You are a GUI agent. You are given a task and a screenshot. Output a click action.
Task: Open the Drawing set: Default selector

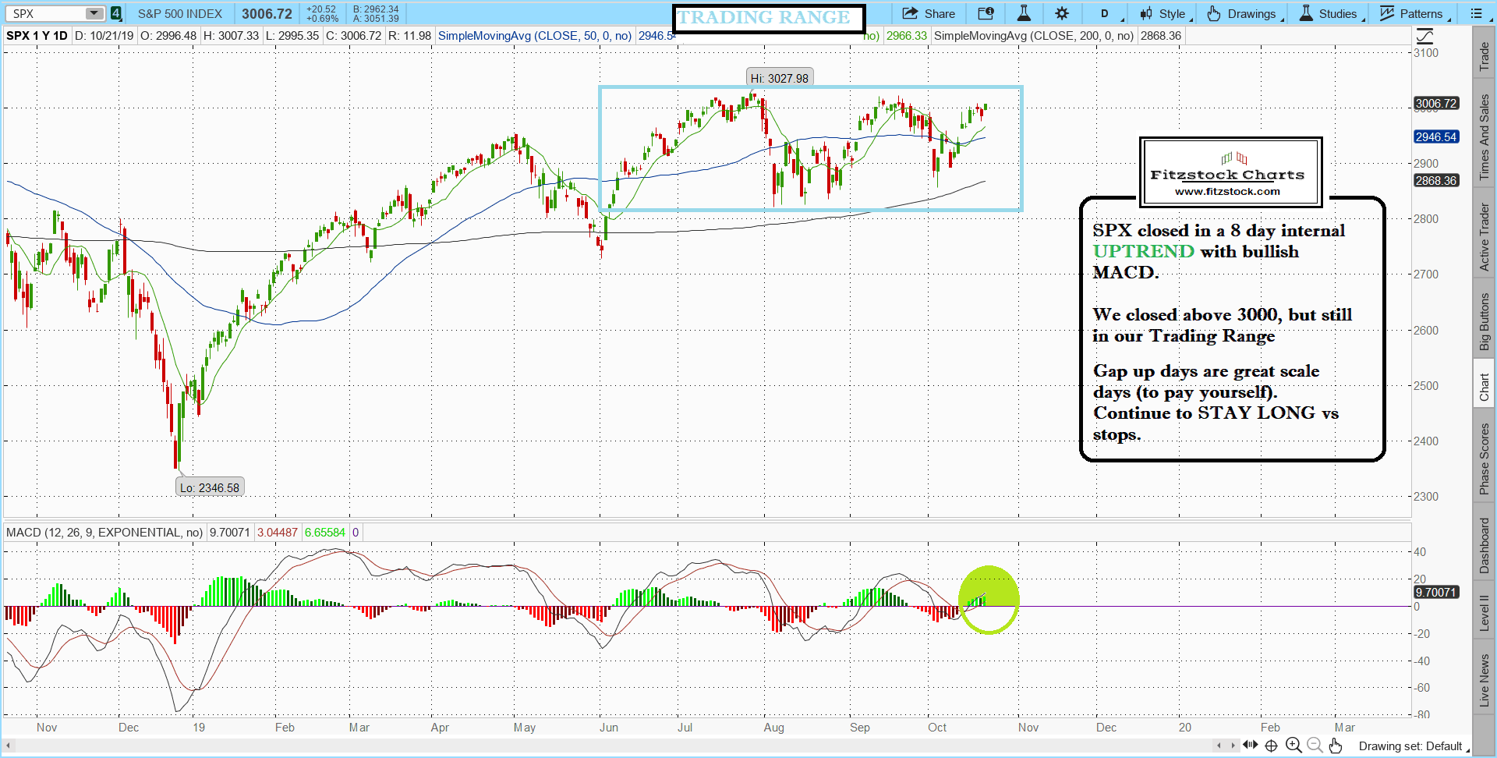[1411, 746]
